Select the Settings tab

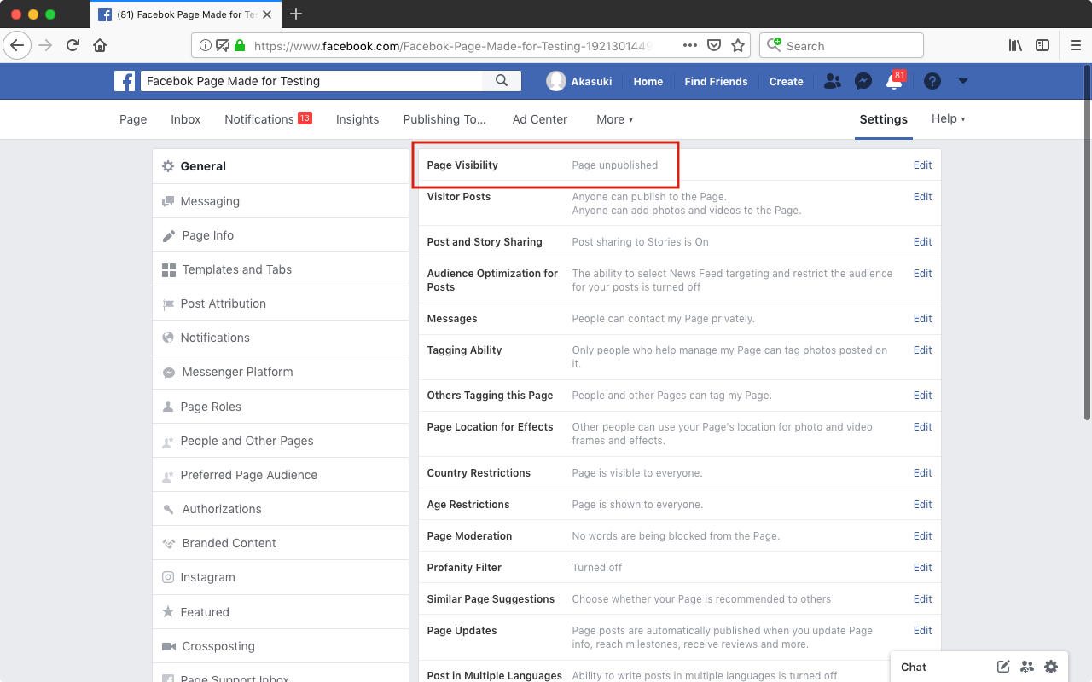[x=884, y=119]
